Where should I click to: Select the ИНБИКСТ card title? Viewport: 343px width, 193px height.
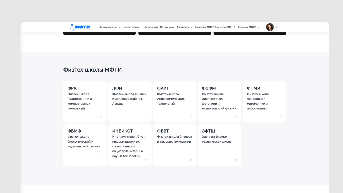coord(122,131)
